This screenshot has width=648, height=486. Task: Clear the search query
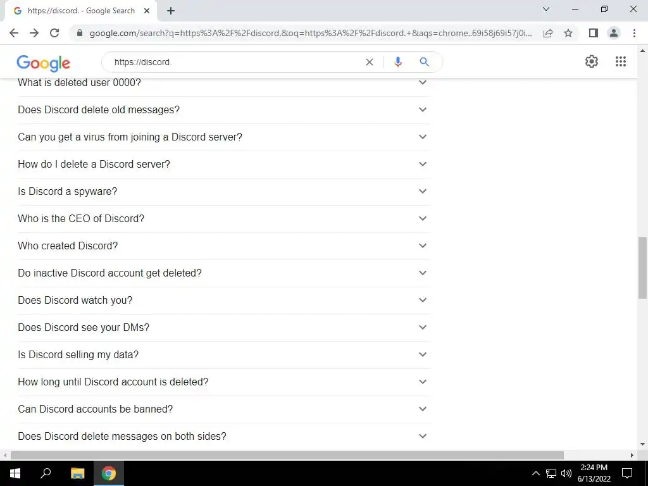click(370, 62)
